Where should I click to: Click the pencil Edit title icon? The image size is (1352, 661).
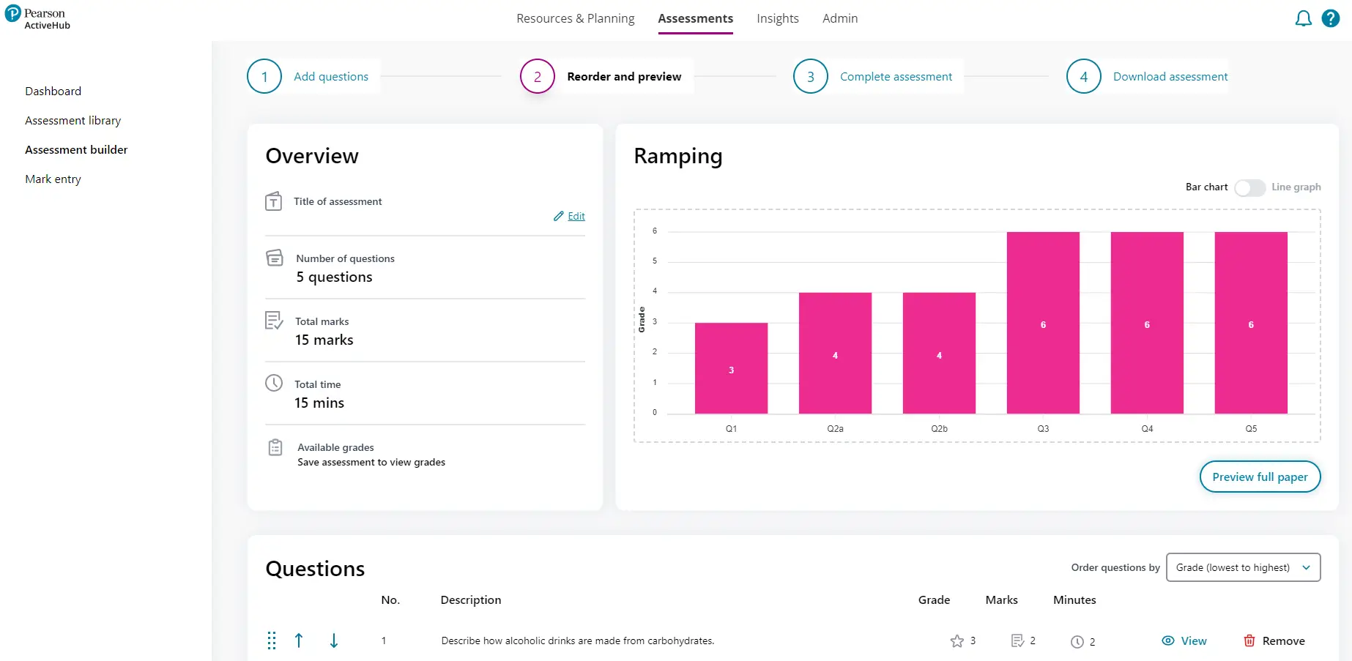point(559,216)
